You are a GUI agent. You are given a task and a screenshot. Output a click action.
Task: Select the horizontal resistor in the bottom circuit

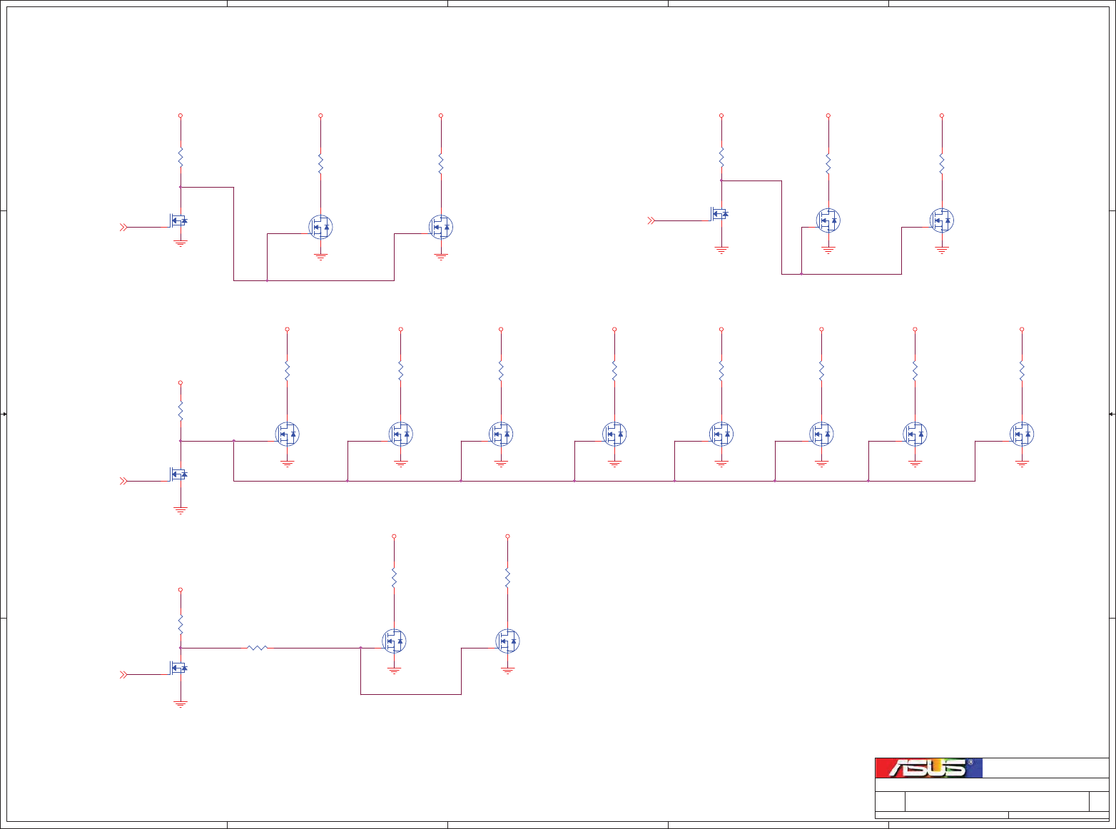[257, 648]
